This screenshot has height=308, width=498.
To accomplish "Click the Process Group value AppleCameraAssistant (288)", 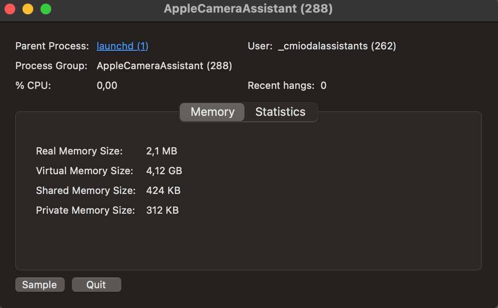I will coord(164,66).
